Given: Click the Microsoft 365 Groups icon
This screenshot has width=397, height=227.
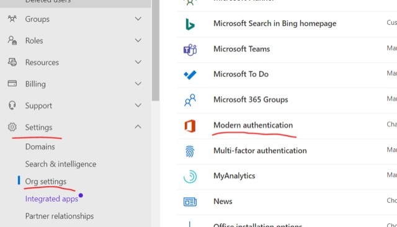Looking at the screenshot, I should [190, 100].
